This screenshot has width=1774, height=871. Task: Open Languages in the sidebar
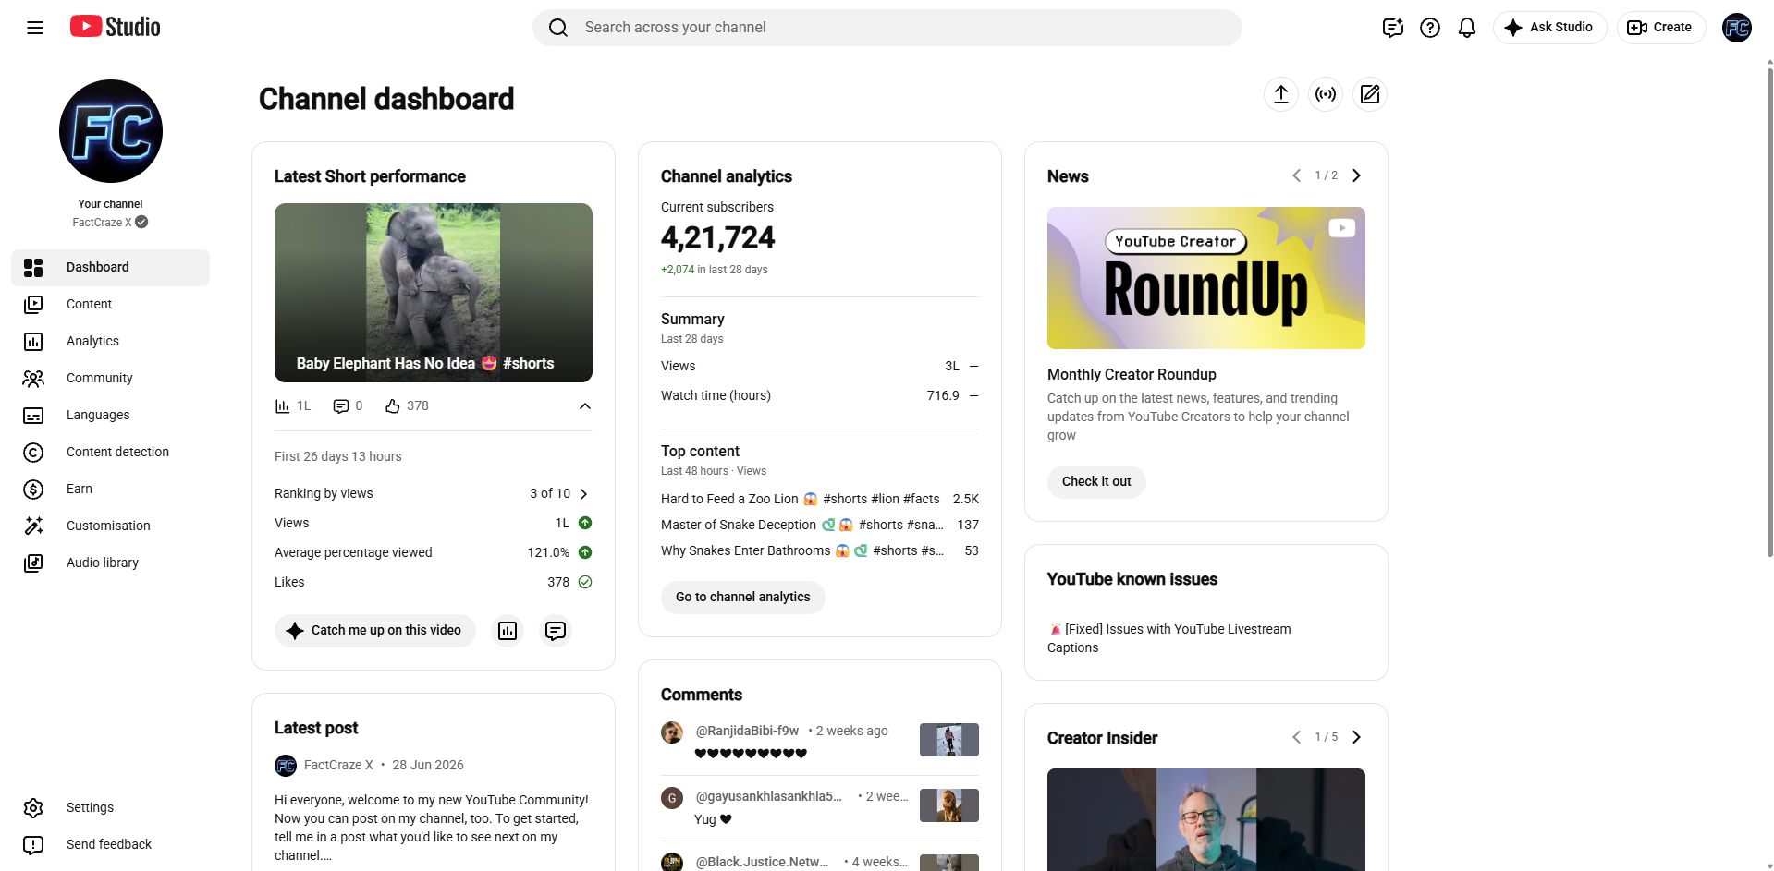pos(111,416)
